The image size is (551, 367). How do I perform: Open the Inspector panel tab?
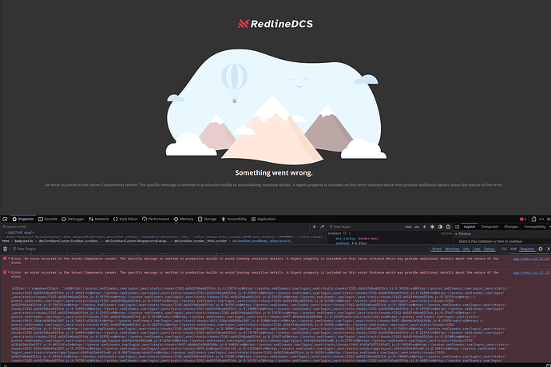[x=23, y=219]
